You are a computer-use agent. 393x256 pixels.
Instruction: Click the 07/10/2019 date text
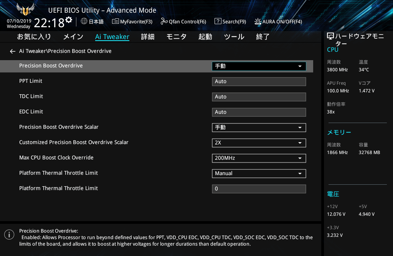point(19,21)
